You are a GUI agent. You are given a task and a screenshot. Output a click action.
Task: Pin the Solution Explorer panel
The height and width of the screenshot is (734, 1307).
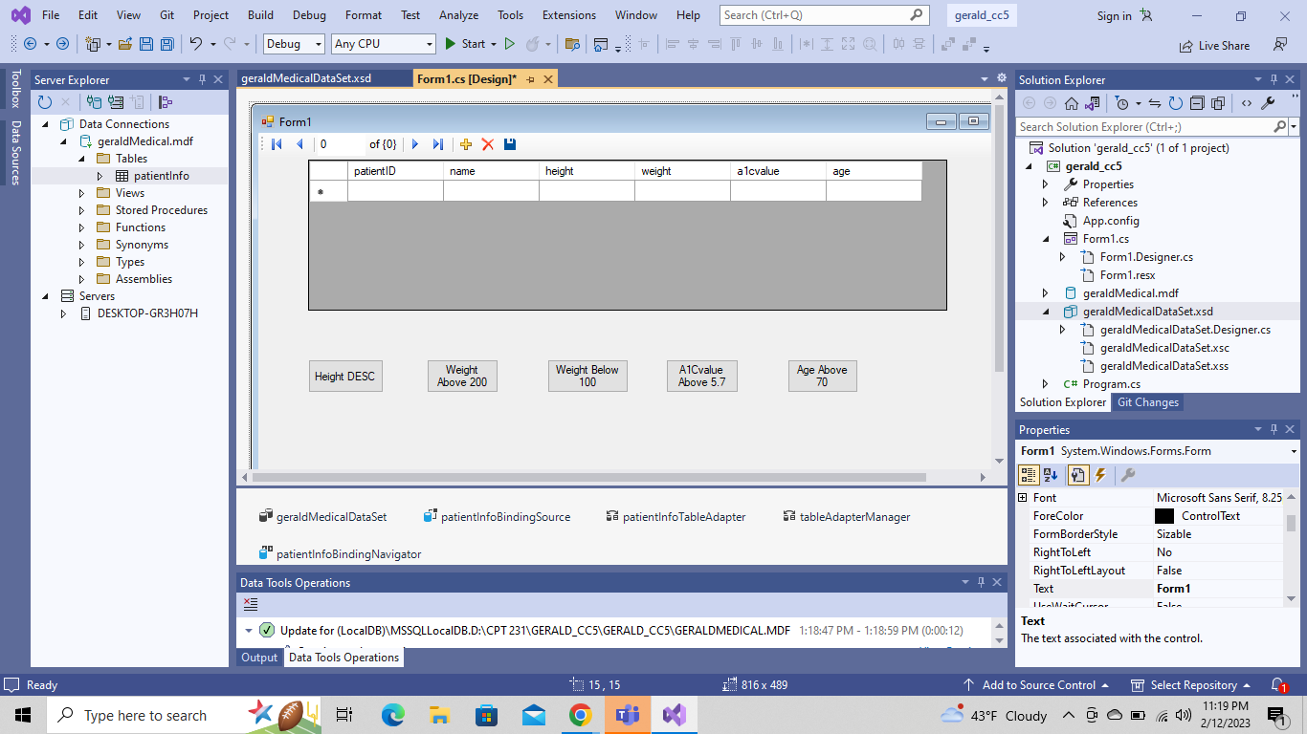click(1273, 79)
